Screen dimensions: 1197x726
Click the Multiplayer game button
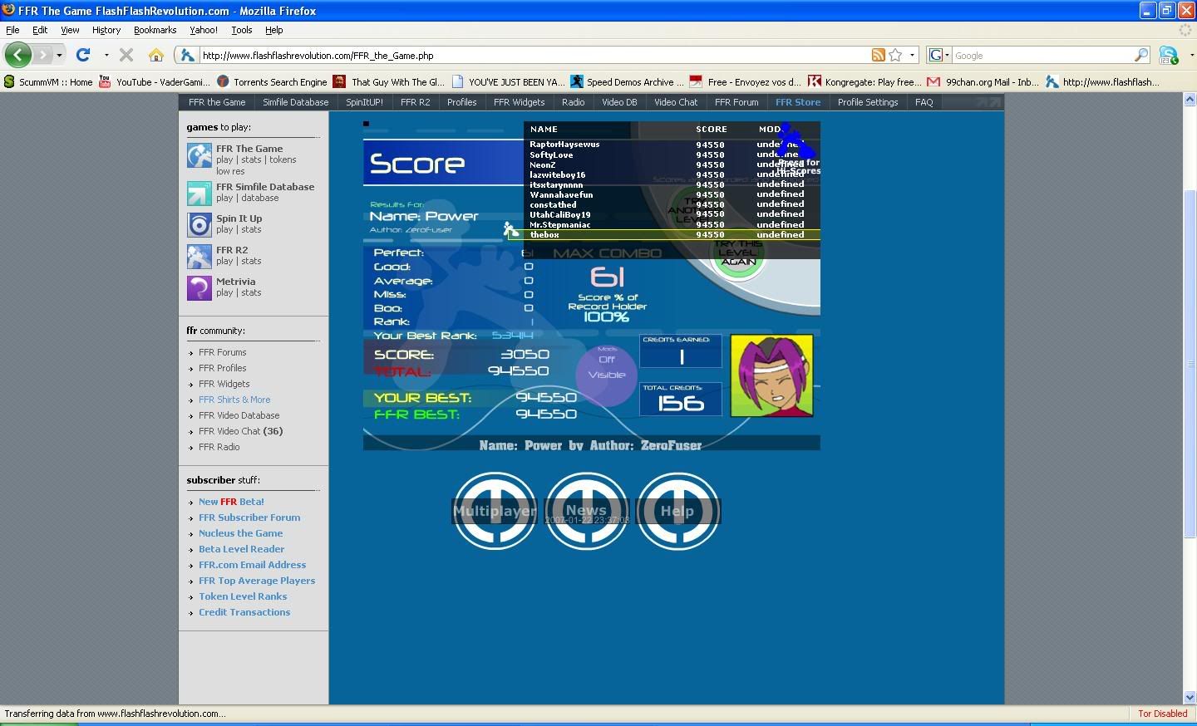pyautogui.click(x=495, y=511)
